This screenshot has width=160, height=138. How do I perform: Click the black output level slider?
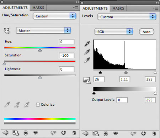(94, 93)
